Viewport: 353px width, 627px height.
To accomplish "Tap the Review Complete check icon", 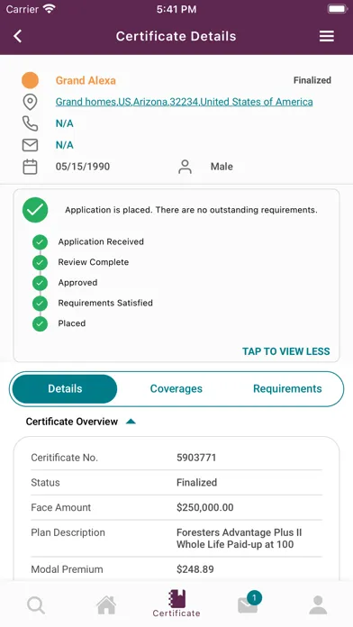I will click(40, 263).
